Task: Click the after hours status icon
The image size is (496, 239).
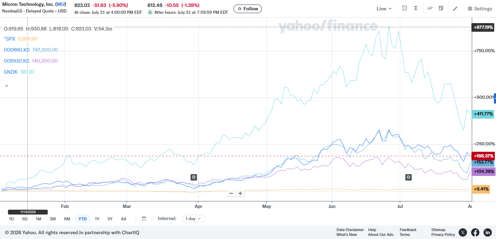Action: tap(150, 12)
